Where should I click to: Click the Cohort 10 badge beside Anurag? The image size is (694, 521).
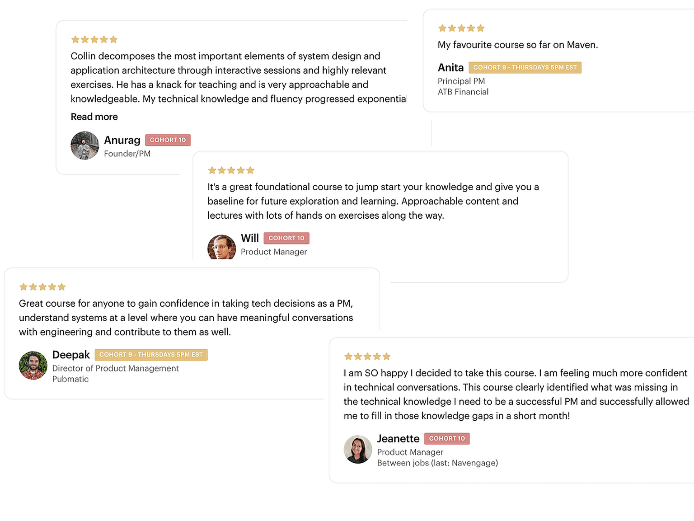[x=168, y=140]
